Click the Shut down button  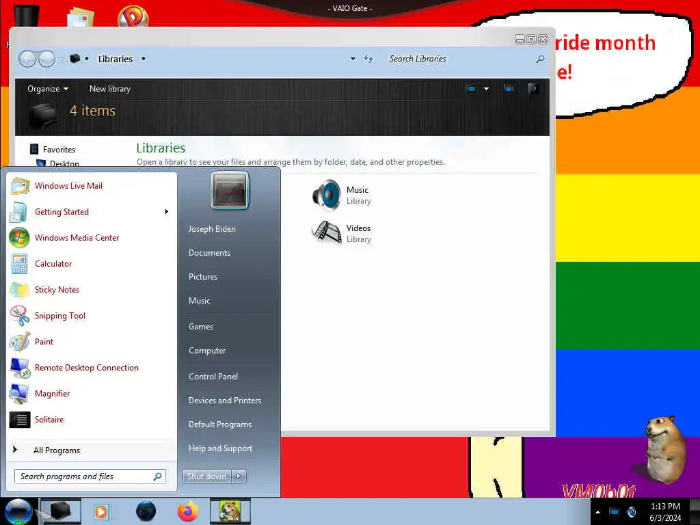pyautogui.click(x=206, y=476)
